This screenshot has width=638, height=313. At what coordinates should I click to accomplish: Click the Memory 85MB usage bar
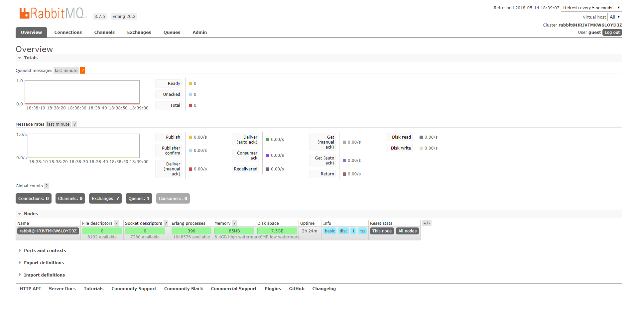pos(234,231)
